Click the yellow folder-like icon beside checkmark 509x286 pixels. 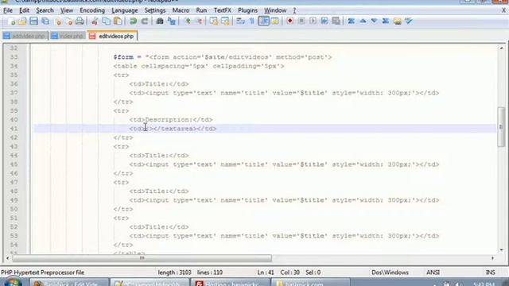[397, 21]
